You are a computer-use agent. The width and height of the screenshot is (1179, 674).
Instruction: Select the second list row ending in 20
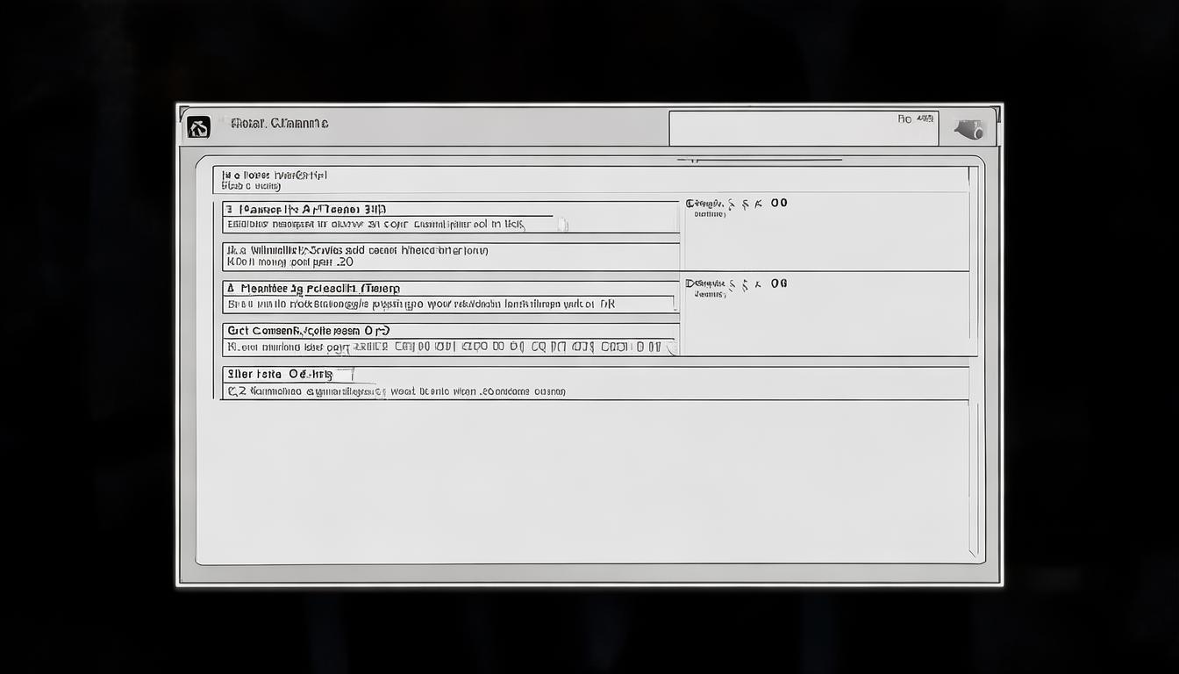(x=449, y=256)
